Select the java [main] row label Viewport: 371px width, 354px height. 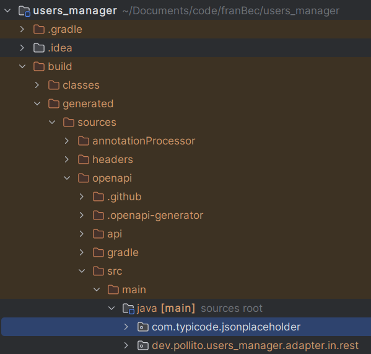tap(166, 309)
